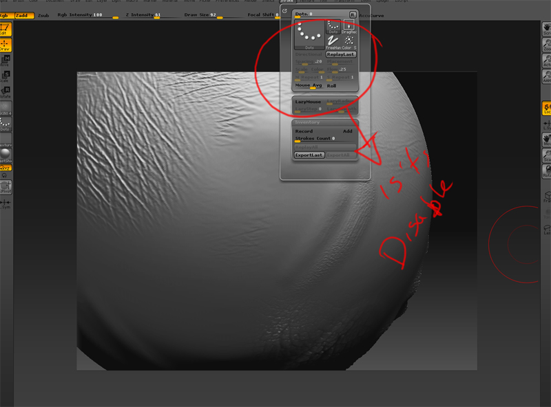Toggle LazyMouse on

[x=309, y=102]
